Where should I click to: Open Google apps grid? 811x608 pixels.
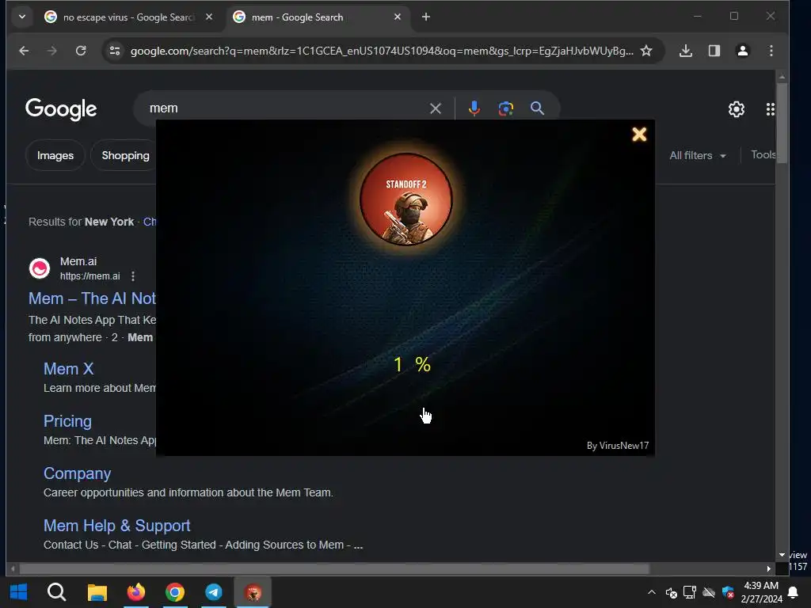(770, 109)
